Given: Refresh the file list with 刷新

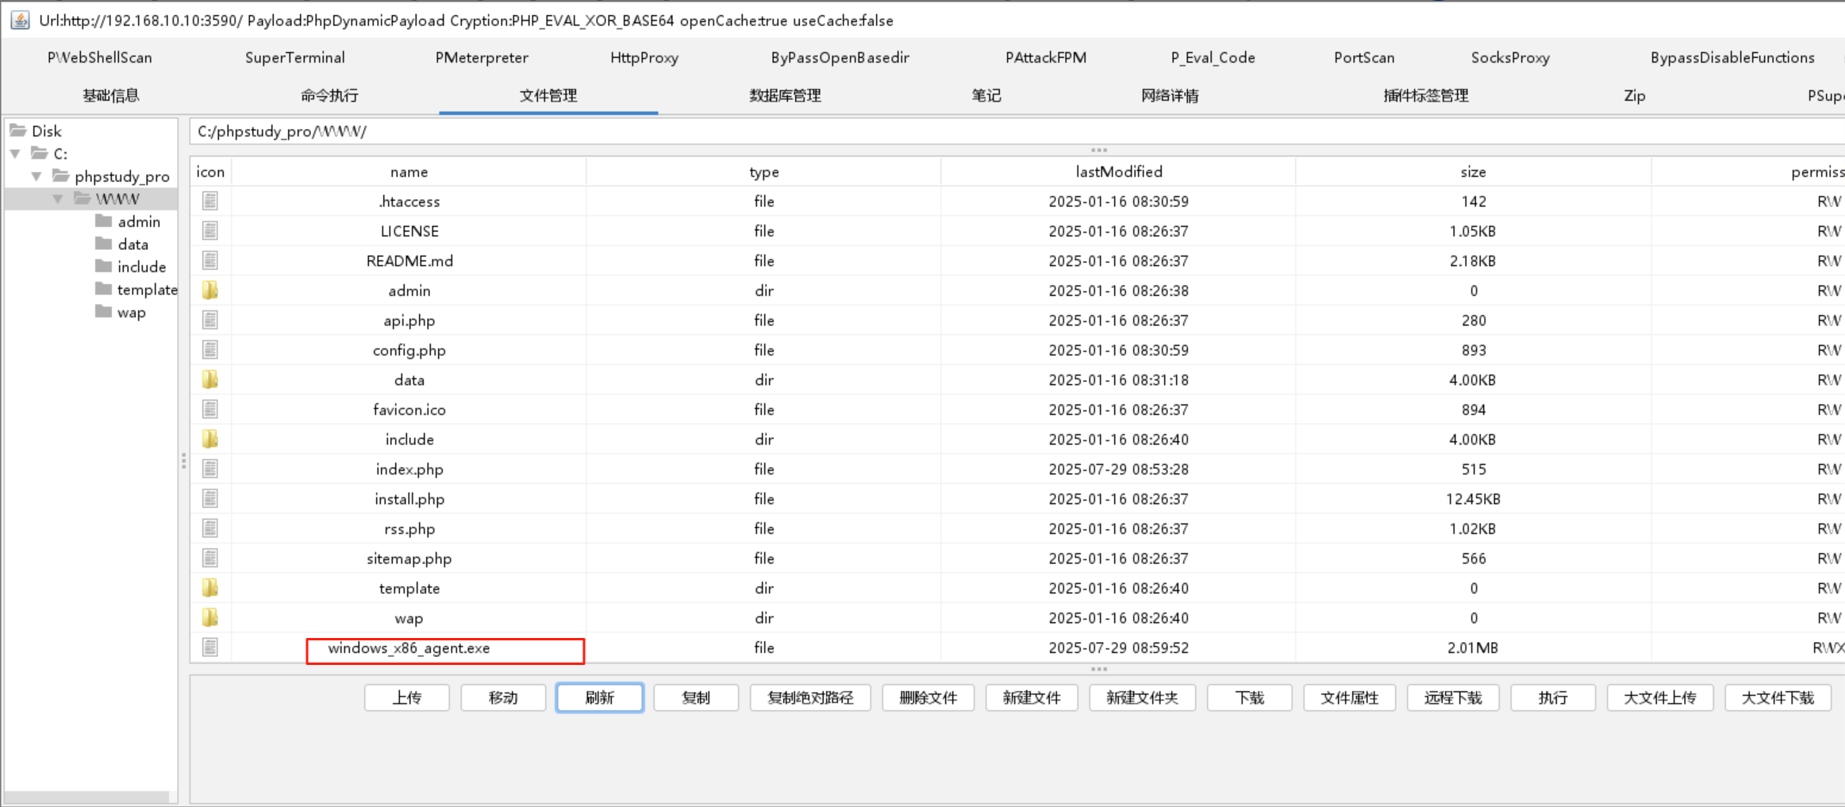Looking at the screenshot, I should pyautogui.click(x=600, y=697).
